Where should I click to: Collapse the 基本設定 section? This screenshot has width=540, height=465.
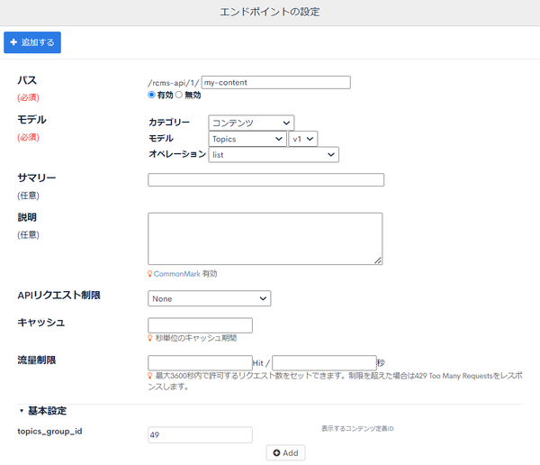pyautogui.click(x=42, y=411)
